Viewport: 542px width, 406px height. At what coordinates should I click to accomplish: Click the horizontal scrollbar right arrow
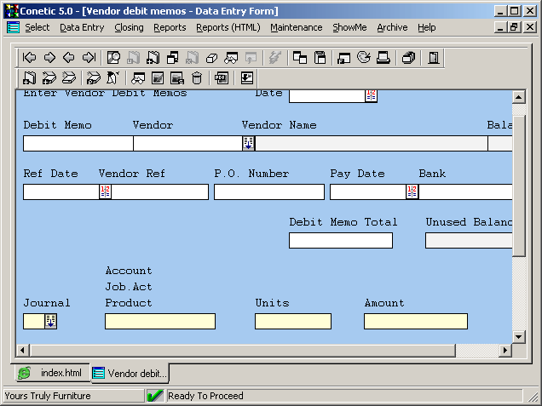pos(505,351)
